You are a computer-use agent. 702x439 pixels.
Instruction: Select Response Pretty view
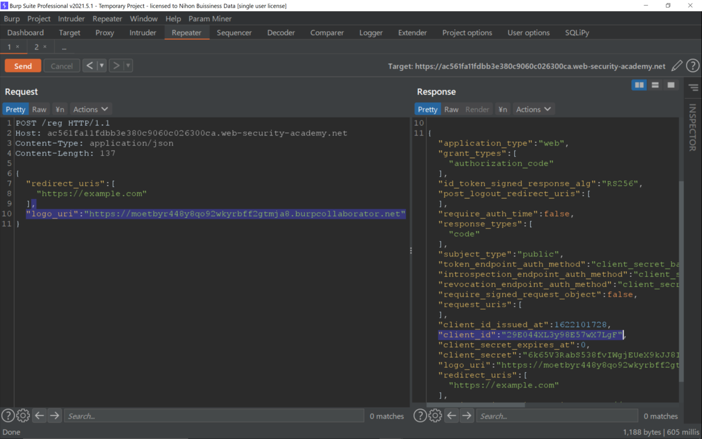coord(428,109)
